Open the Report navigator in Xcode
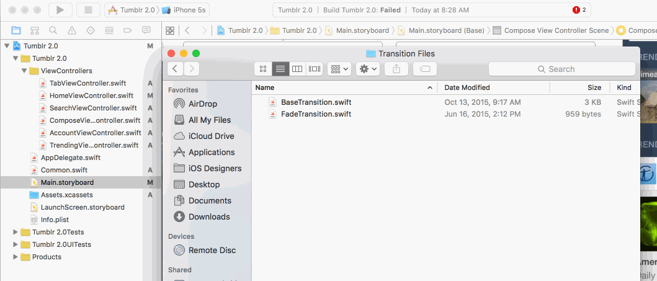The image size is (657, 281). point(146,30)
